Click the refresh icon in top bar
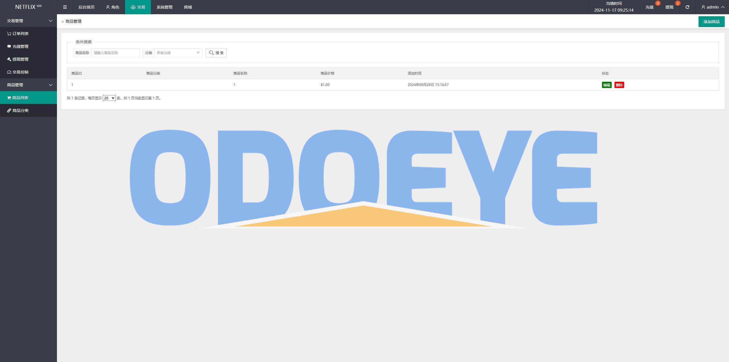The height and width of the screenshot is (362, 729). [x=687, y=7]
